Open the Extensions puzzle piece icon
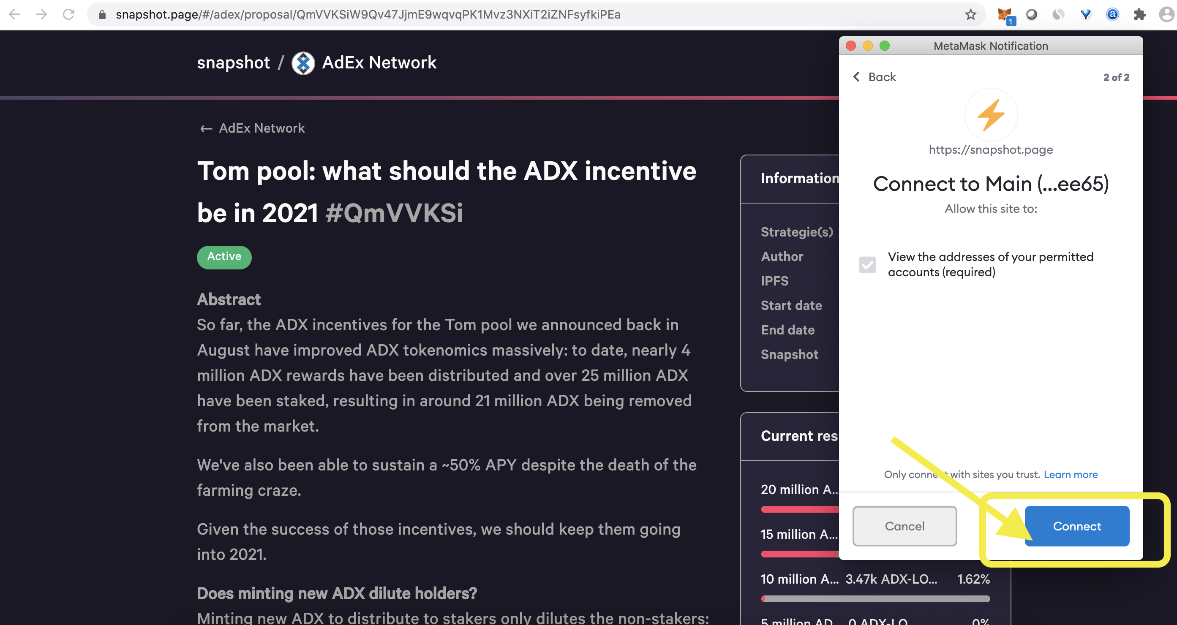 1139,15
